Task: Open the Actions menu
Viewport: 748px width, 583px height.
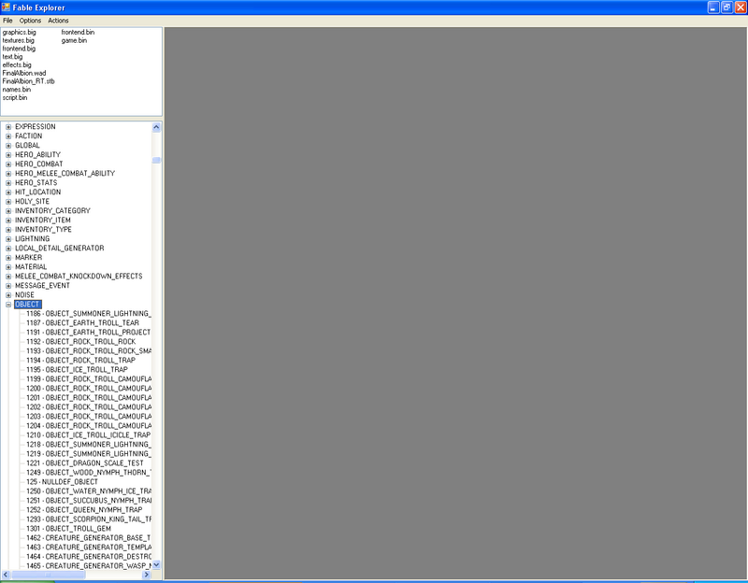Action: click(x=58, y=21)
